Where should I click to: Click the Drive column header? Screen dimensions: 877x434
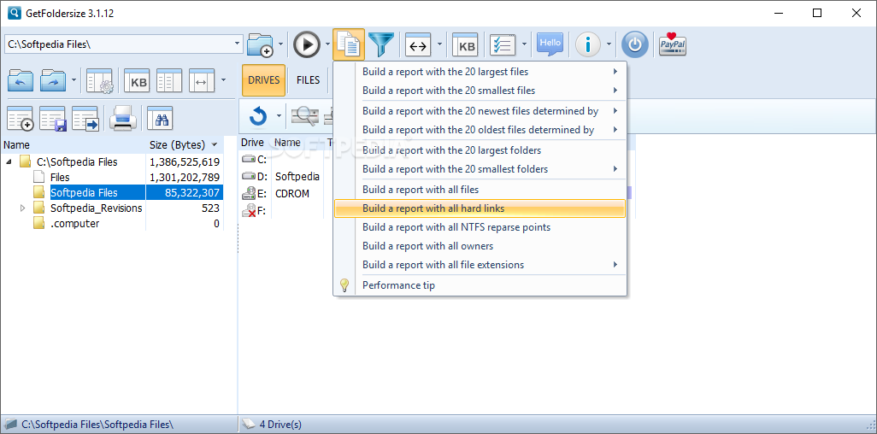click(255, 143)
